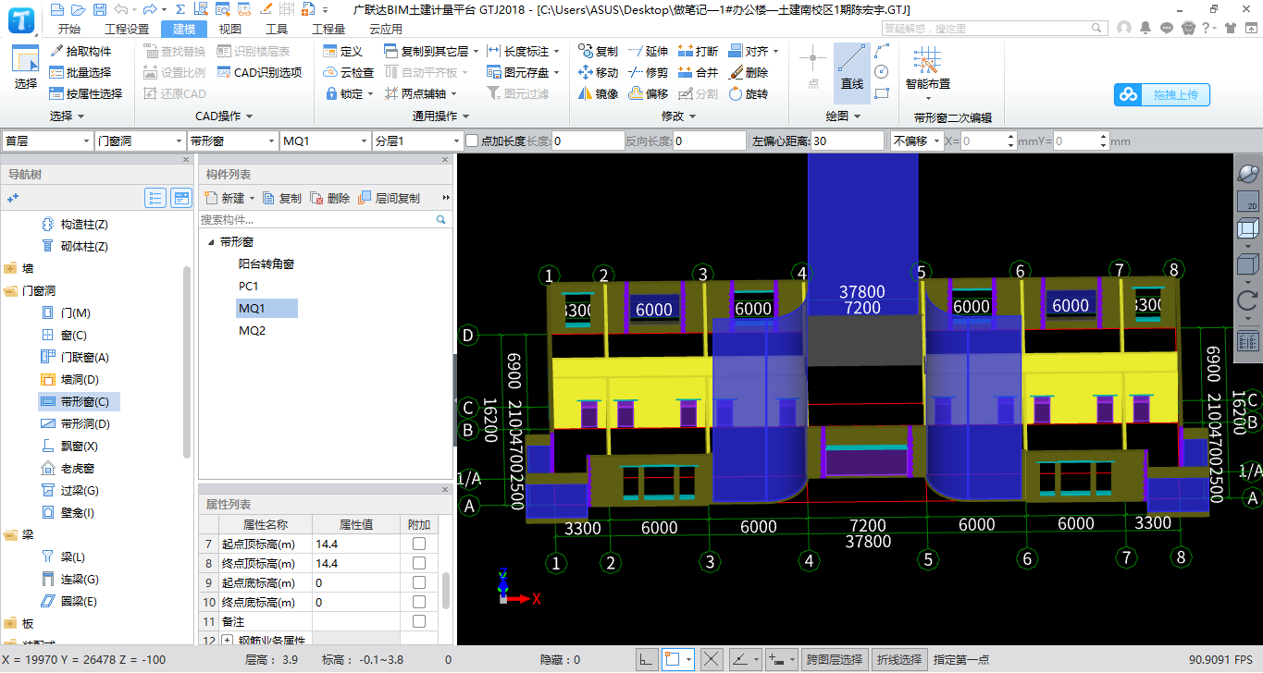Click 跨图层选择 button in status bar

point(836,659)
